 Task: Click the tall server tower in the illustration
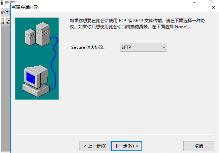click(43, 34)
